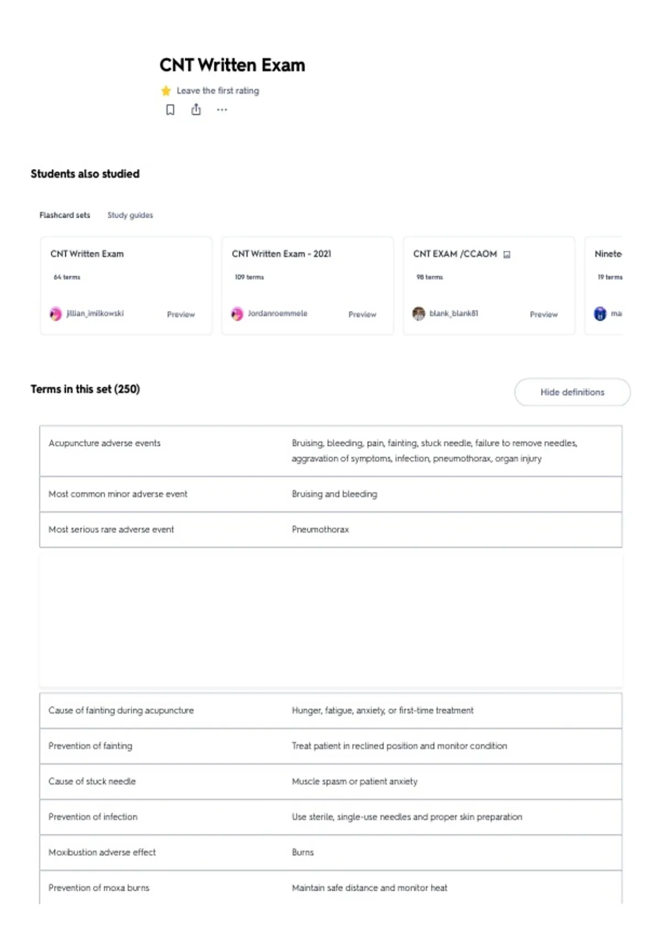Click the Acupuncture adverse events term row

click(330, 451)
